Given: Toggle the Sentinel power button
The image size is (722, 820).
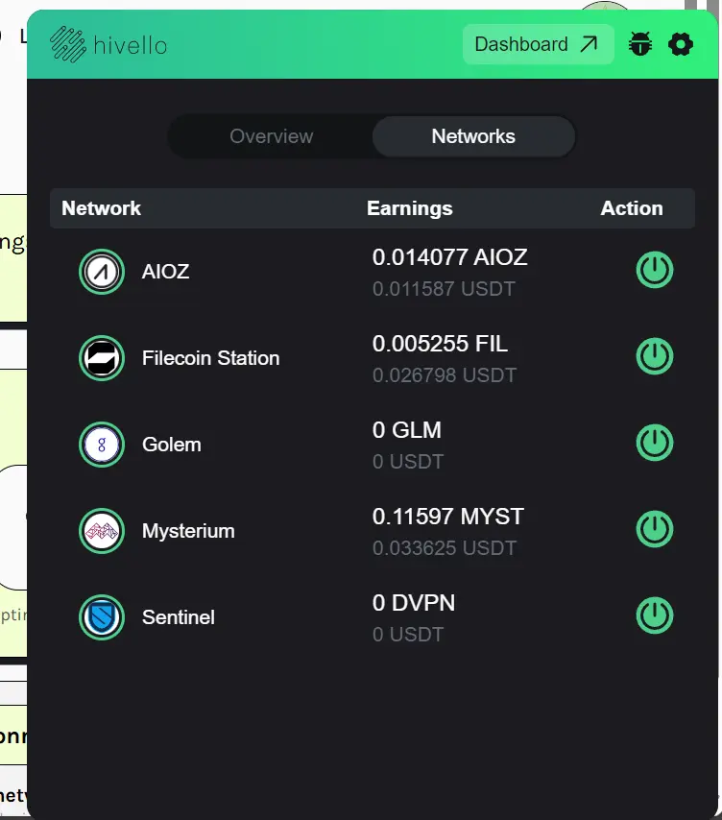Looking at the screenshot, I should click(x=655, y=615).
